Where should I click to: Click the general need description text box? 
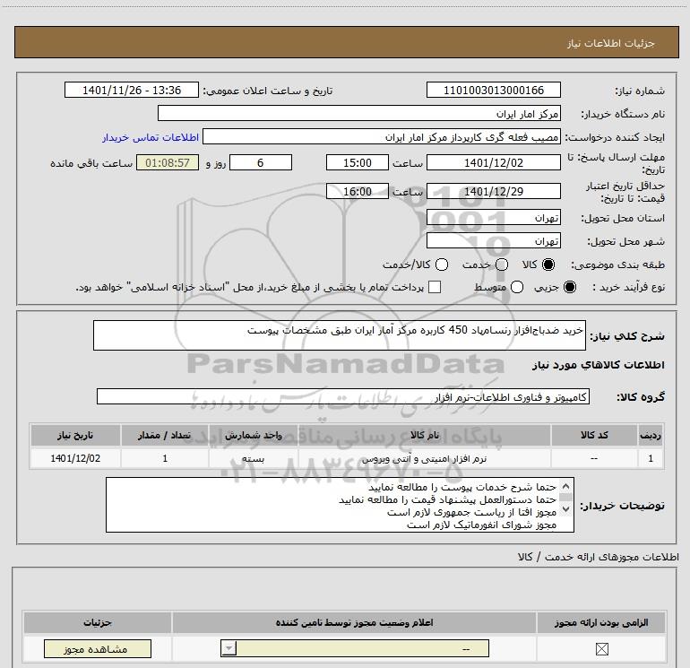click(x=340, y=335)
